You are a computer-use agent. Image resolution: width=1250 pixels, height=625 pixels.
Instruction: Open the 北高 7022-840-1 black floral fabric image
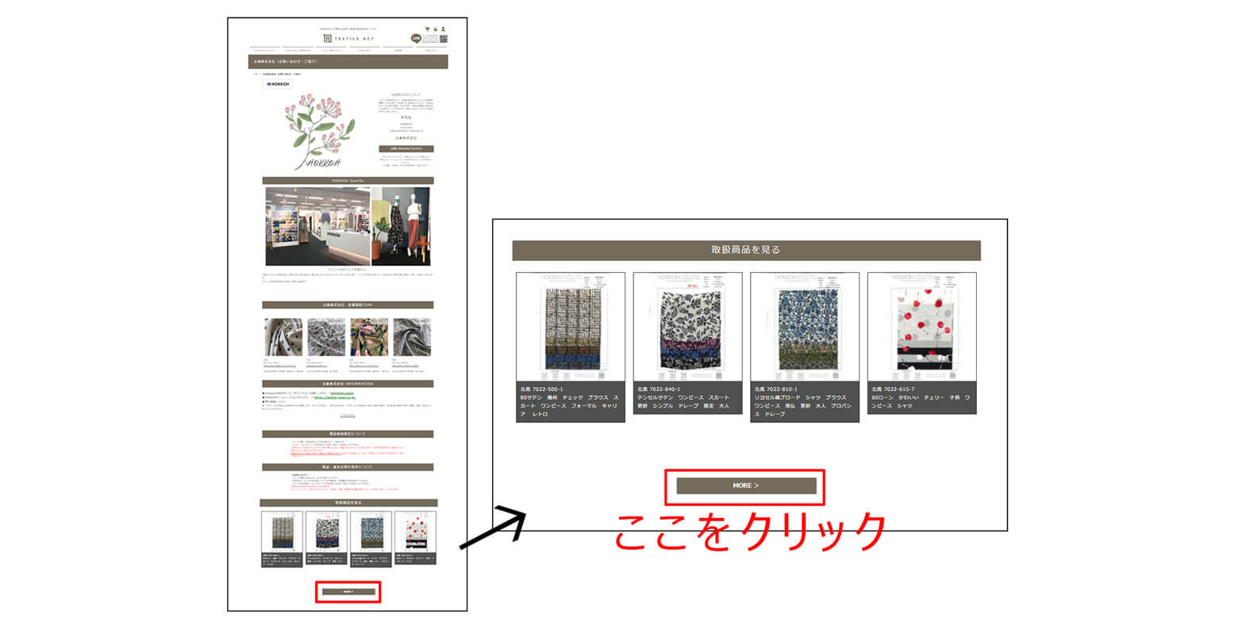pyautogui.click(x=687, y=328)
